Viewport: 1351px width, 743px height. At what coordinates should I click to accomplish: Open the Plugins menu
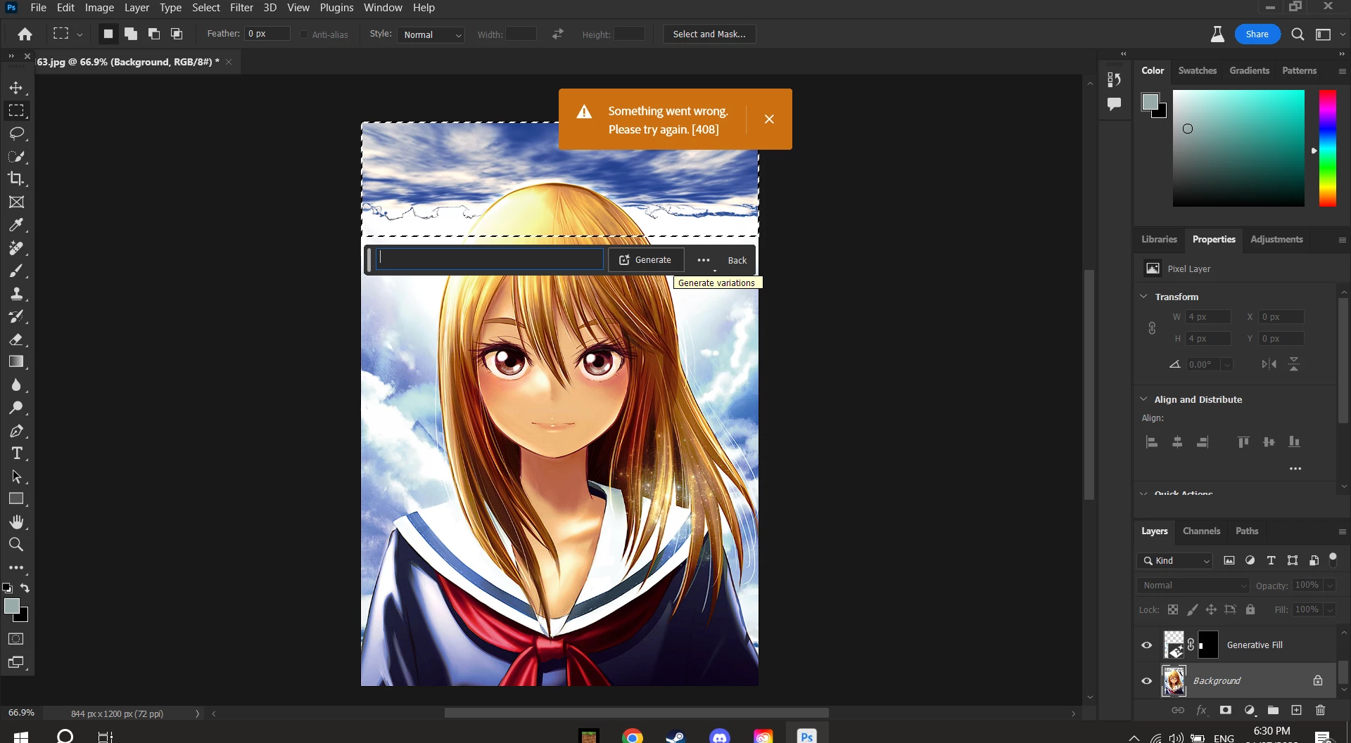pos(336,8)
